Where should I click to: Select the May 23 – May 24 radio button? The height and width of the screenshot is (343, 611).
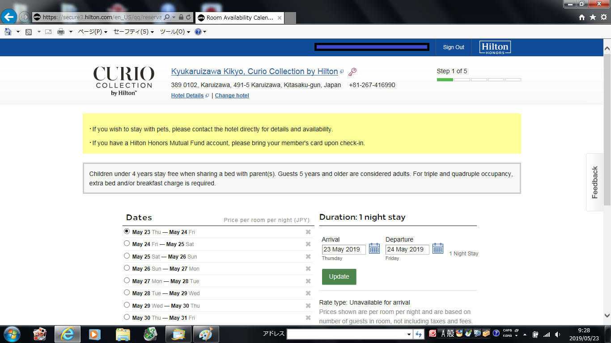pos(127,231)
